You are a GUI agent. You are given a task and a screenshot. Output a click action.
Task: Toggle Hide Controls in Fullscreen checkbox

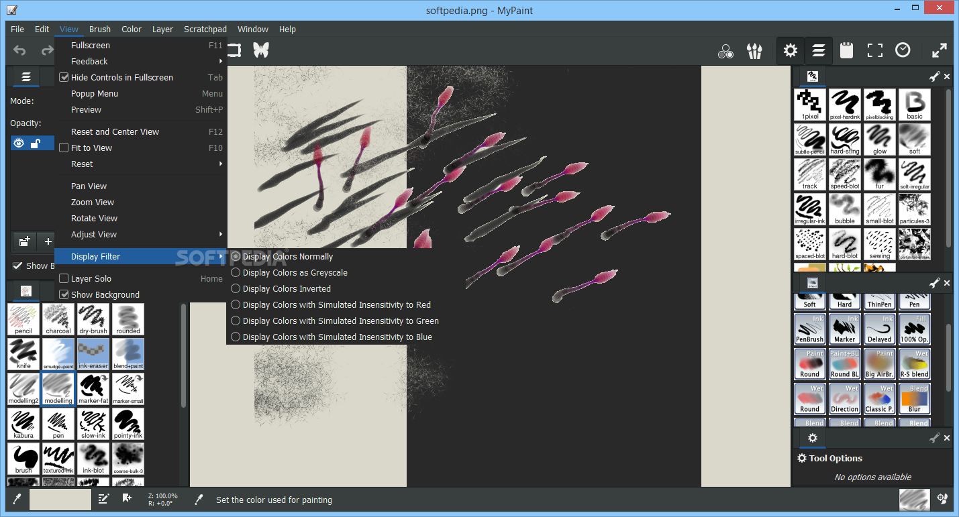tap(64, 78)
